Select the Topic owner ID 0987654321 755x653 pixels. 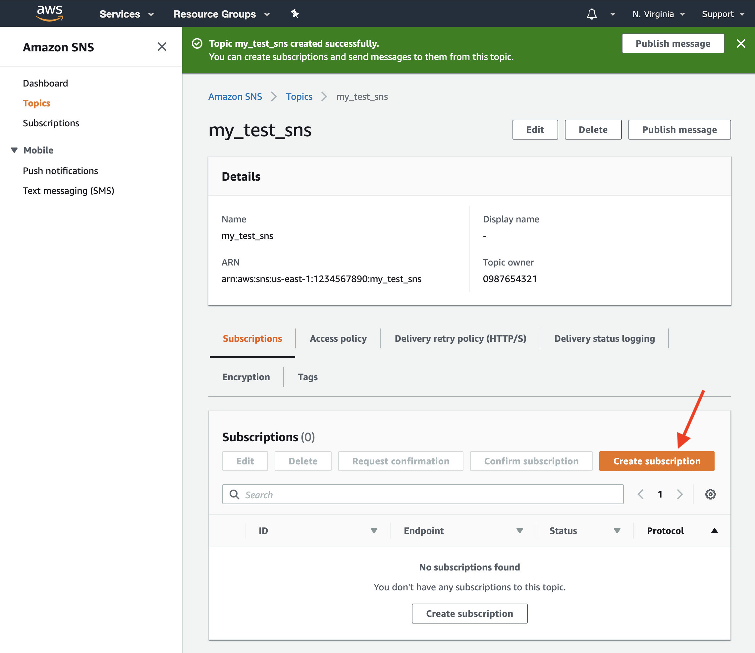pos(510,279)
